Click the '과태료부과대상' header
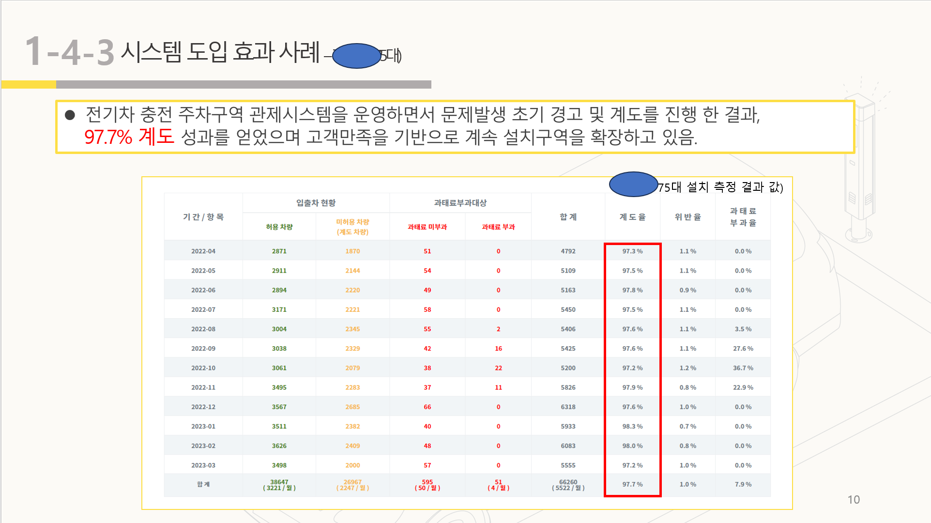931x523 pixels. [x=460, y=203]
